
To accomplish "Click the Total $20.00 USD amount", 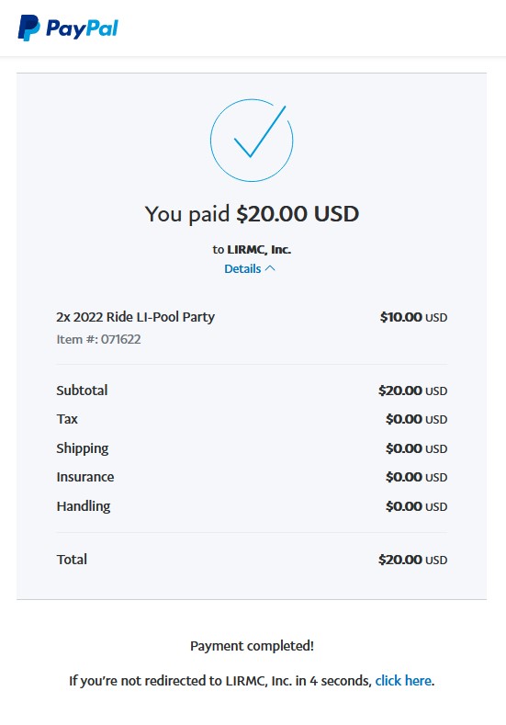I will tap(412, 560).
